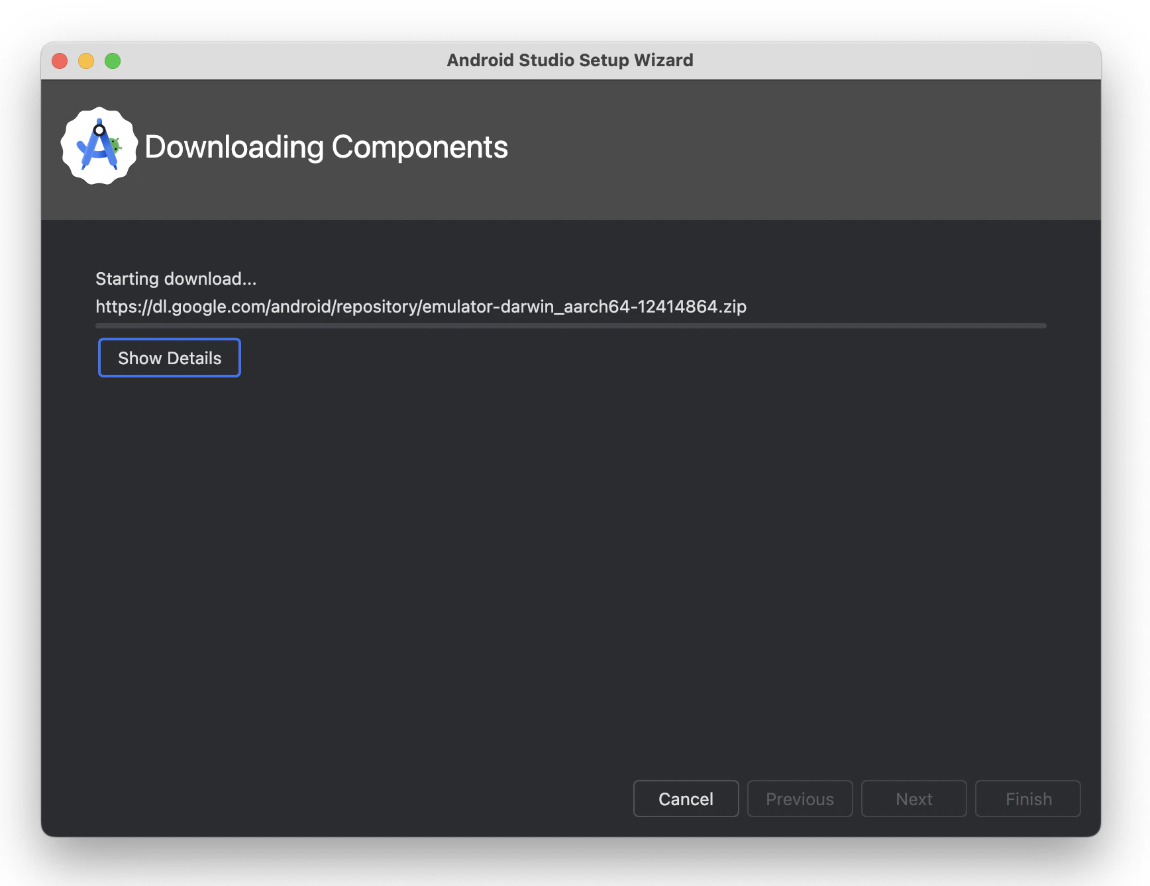
Task: Click the download progress bar
Action: [x=571, y=326]
